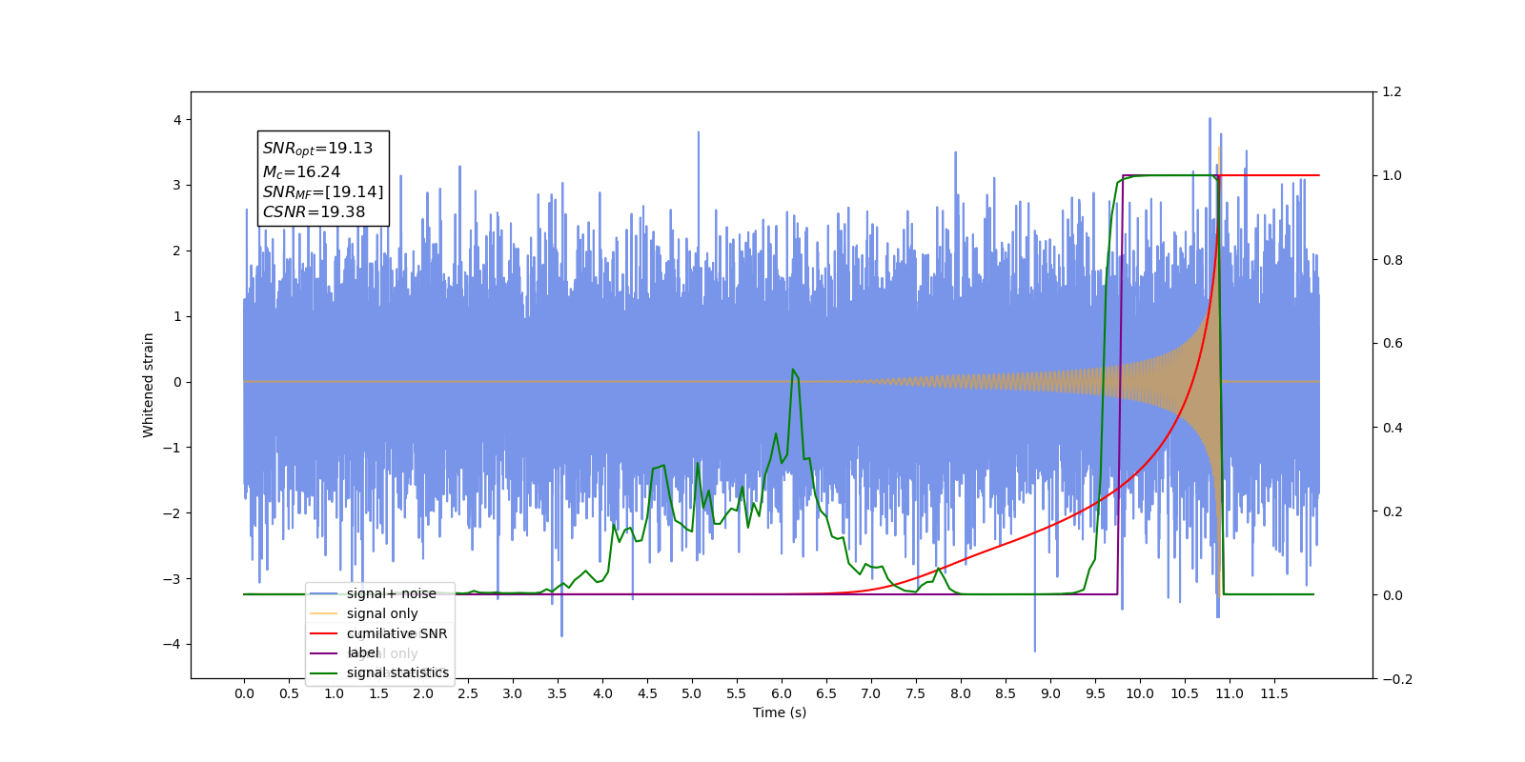Click the x-axis tick label 0.0
Viewport: 1525px width, 762px height.
point(244,693)
